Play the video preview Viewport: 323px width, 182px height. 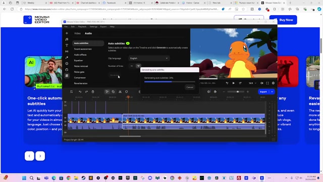pos(234,83)
